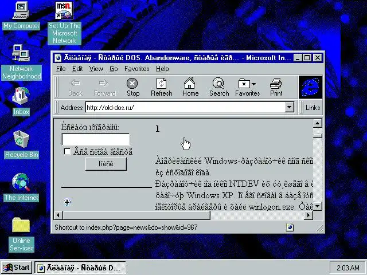Click the search submit button on page
The image size is (367, 275).
coord(106,164)
